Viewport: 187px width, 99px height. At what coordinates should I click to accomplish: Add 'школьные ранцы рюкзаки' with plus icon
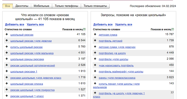(7, 59)
